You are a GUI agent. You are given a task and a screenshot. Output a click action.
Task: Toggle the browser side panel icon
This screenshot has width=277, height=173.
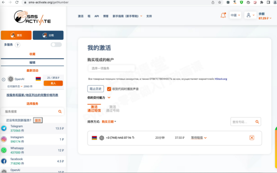pos(268,2)
